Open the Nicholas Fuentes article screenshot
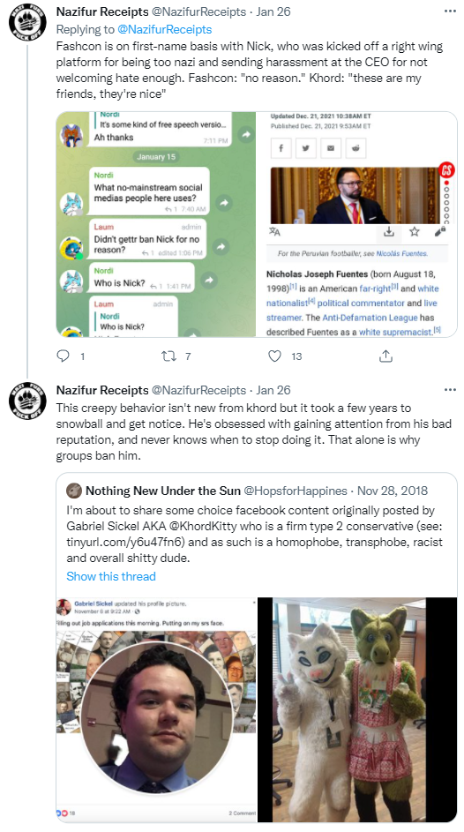This screenshot has width=464, height=832. [x=357, y=224]
